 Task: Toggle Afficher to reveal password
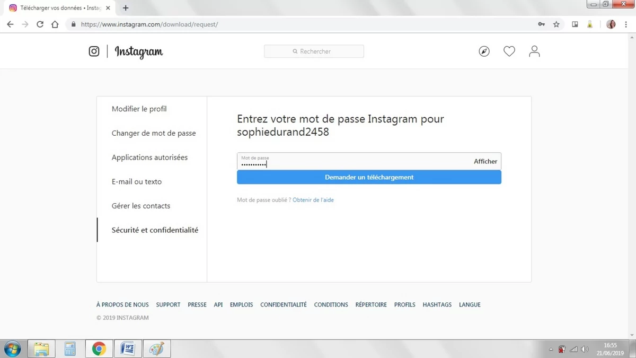click(x=485, y=161)
